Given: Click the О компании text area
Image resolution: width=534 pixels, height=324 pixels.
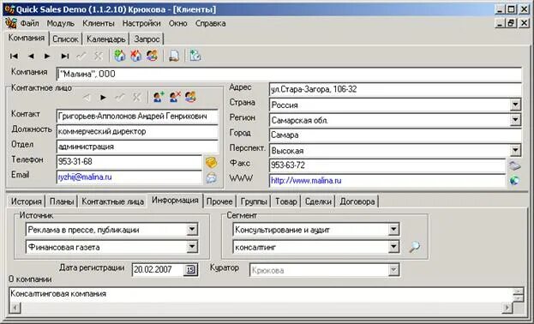Looking at the screenshot, I should coord(261,294).
